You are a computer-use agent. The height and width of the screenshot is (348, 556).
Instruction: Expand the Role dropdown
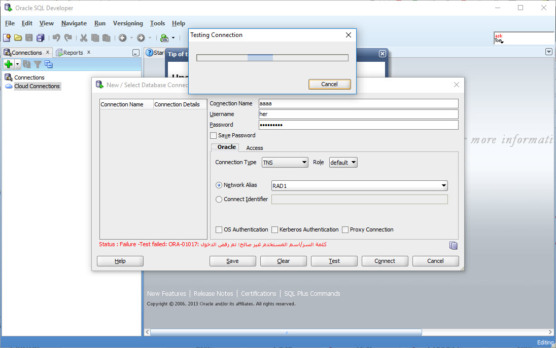tap(343, 163)
